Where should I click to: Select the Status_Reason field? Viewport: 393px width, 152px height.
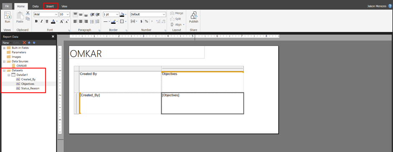(28, 89)
